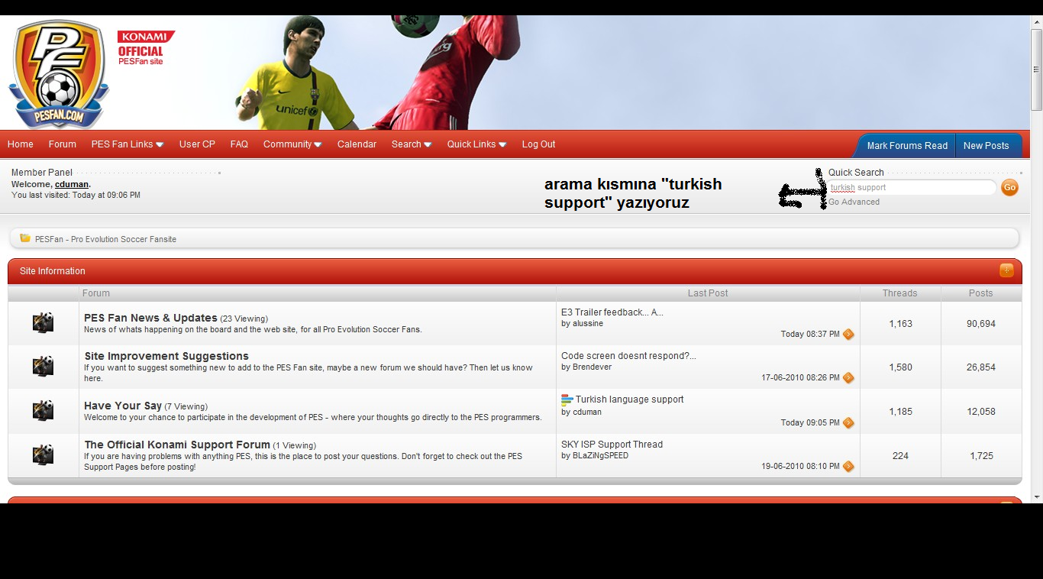The width and height of the screenshot is (1043, 579).
Task: Click the scrollbar down arrow
Action: tap(1036, 497)
